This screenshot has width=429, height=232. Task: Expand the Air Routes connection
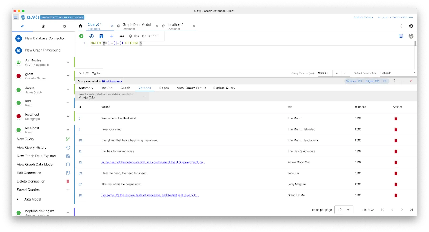point(68,62)
